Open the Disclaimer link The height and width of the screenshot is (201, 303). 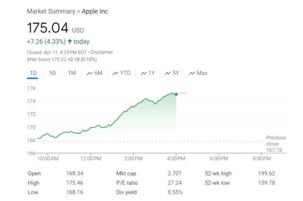tap(102, 52)
